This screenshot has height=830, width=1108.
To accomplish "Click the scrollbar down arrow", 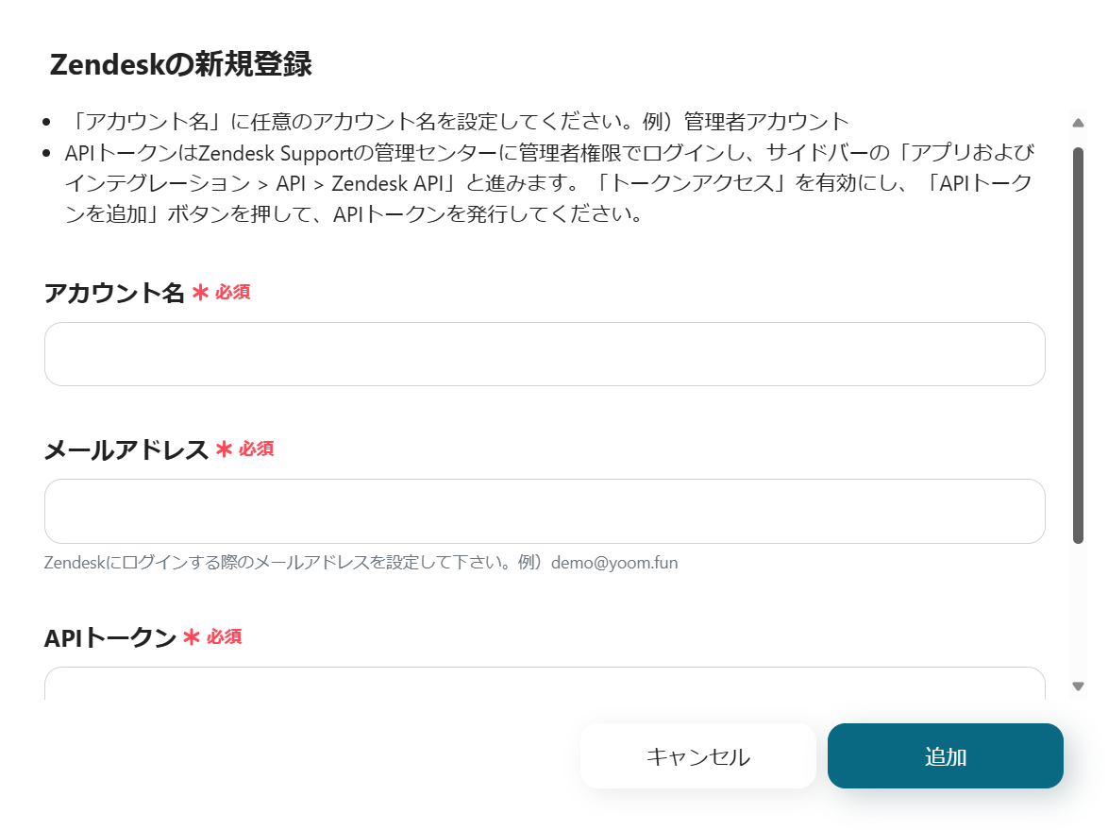I will point(1079,686).
